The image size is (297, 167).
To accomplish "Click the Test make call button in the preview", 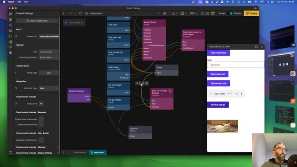I will (x=218, y=74).
